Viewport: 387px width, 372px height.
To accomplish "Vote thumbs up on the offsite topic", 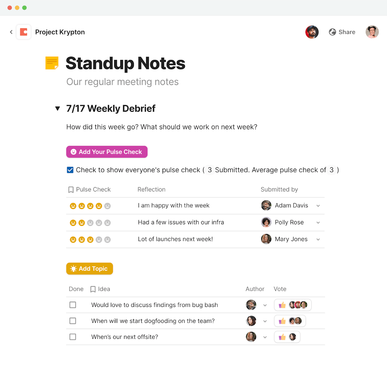I will pos(282,337).
